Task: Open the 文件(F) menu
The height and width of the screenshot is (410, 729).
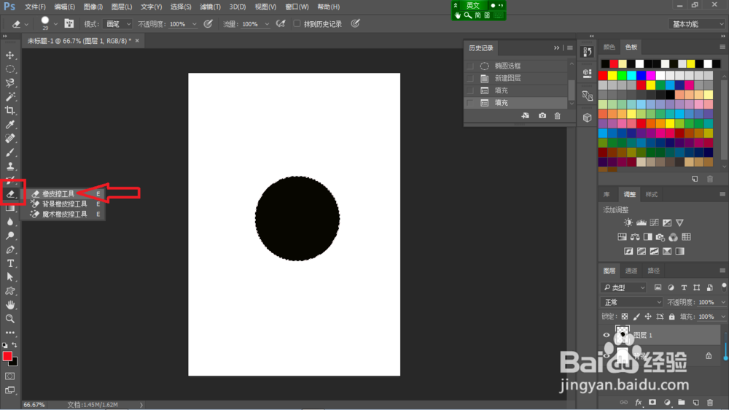Action: (x=35, y=7)
